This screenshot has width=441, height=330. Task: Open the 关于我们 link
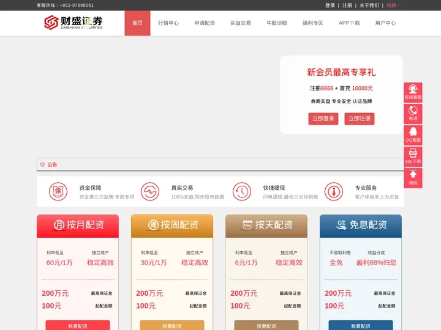(x=369, y=5)
